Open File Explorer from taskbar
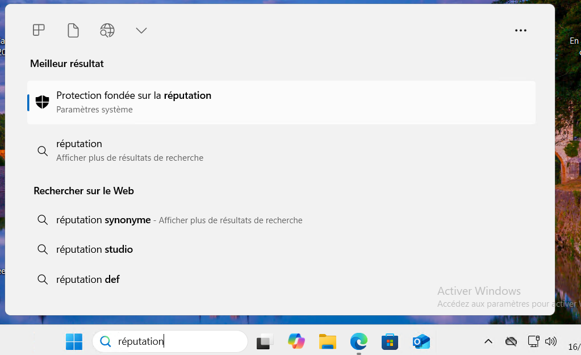 327,341
